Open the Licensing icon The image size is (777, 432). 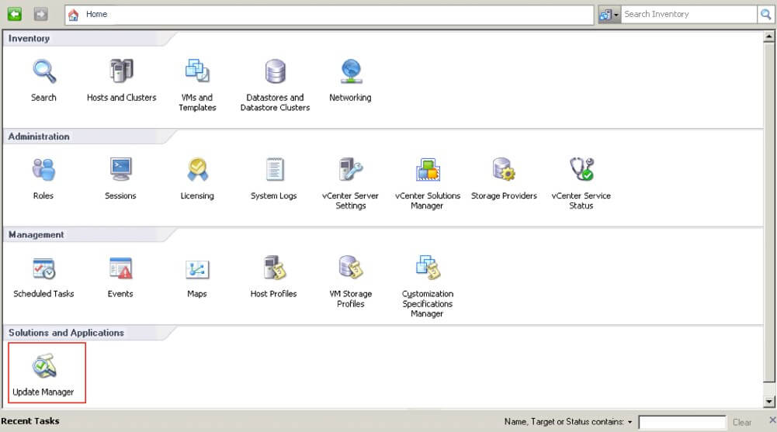point(197,170)
